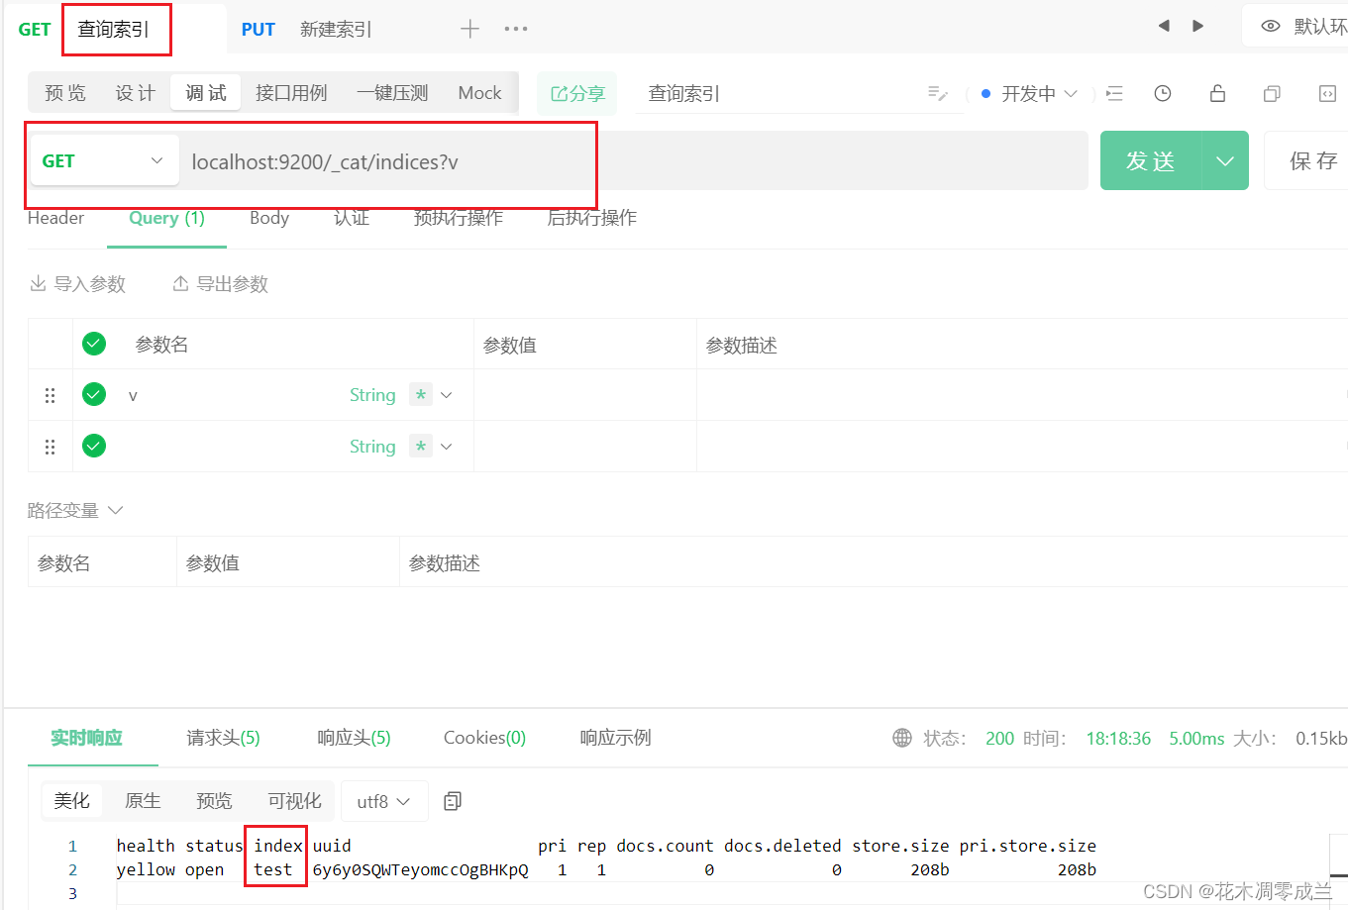This screenshot has width=1348, height=910.
Task: Open the 响应头(5) tab
Action: click(354, 738)
